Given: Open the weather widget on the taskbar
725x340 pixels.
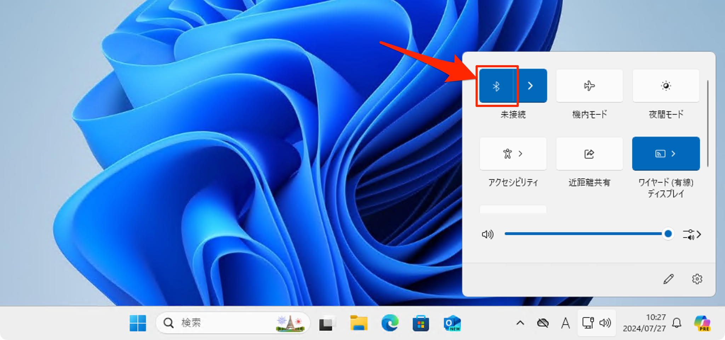Looking at the screenshot, I should tap(290, 323).
